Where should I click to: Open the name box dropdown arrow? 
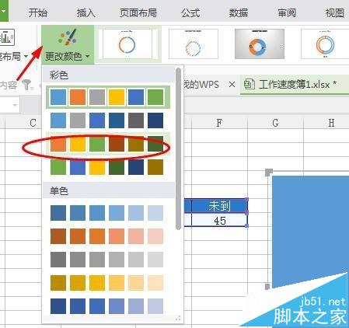(15, 105)
